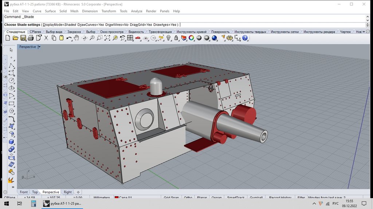Click the New file icon
The image size is (373, 209).
click(8, 38)
